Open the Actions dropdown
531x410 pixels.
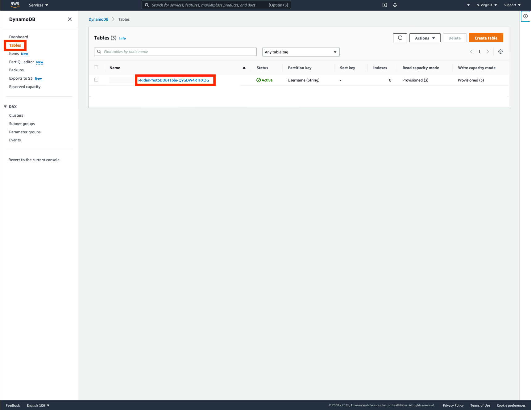[x=425, y=38]
